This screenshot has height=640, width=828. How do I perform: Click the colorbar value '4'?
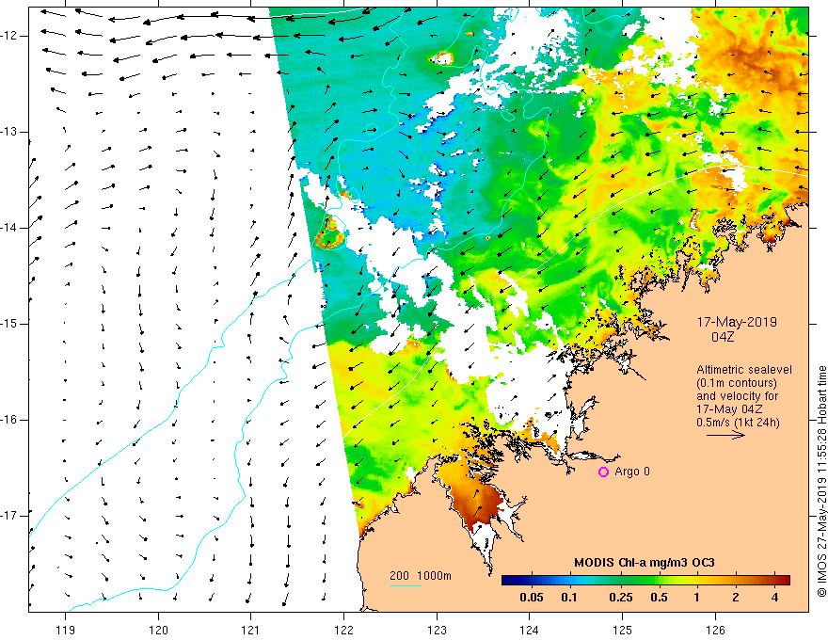(774, 598)
